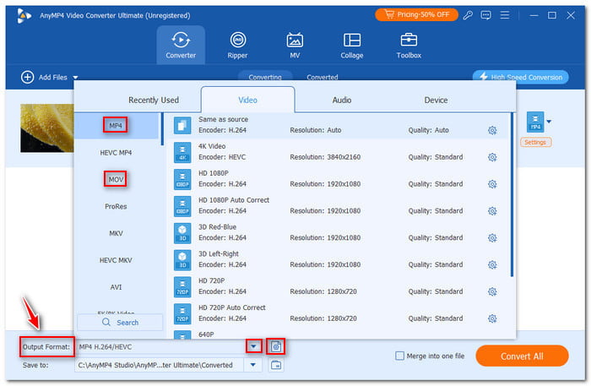Viewport: 591px width, 386px height.
Task: Toggle Merge into one file checkbox
Action: 399,356
